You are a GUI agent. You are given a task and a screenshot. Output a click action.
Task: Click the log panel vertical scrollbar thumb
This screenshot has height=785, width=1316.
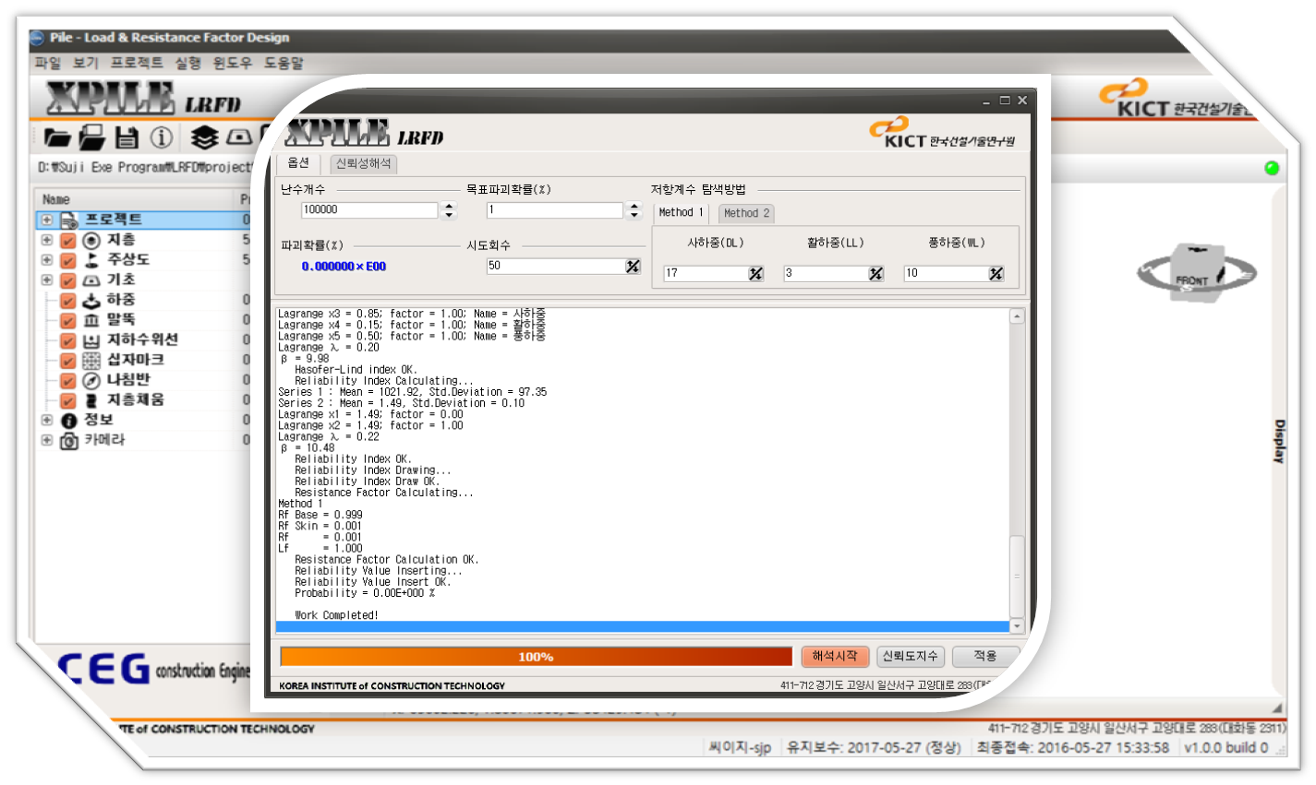(1017, 575)
